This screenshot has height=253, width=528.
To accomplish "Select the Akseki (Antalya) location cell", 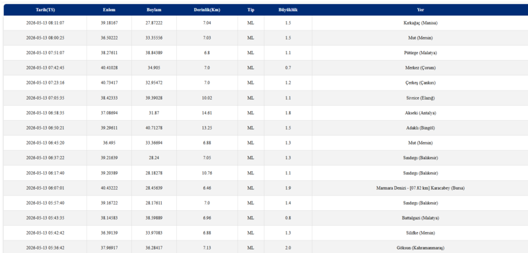I will click(420, 113).
